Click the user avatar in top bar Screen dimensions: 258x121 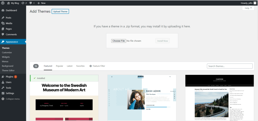[255, 3]
